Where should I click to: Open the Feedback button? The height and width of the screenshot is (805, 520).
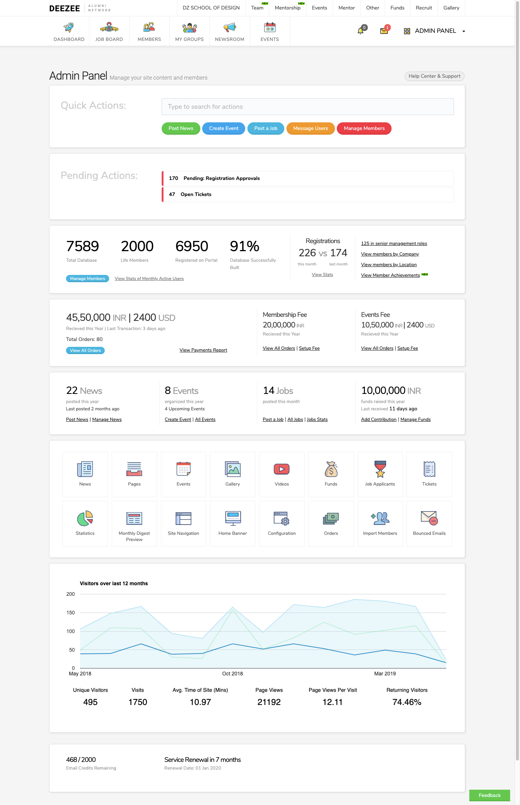(490, 796)
